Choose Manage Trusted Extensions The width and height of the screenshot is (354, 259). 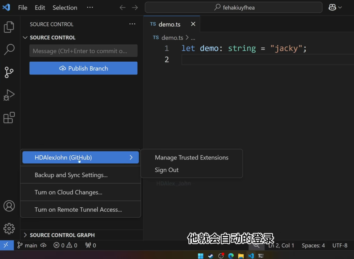pos(192,157)
